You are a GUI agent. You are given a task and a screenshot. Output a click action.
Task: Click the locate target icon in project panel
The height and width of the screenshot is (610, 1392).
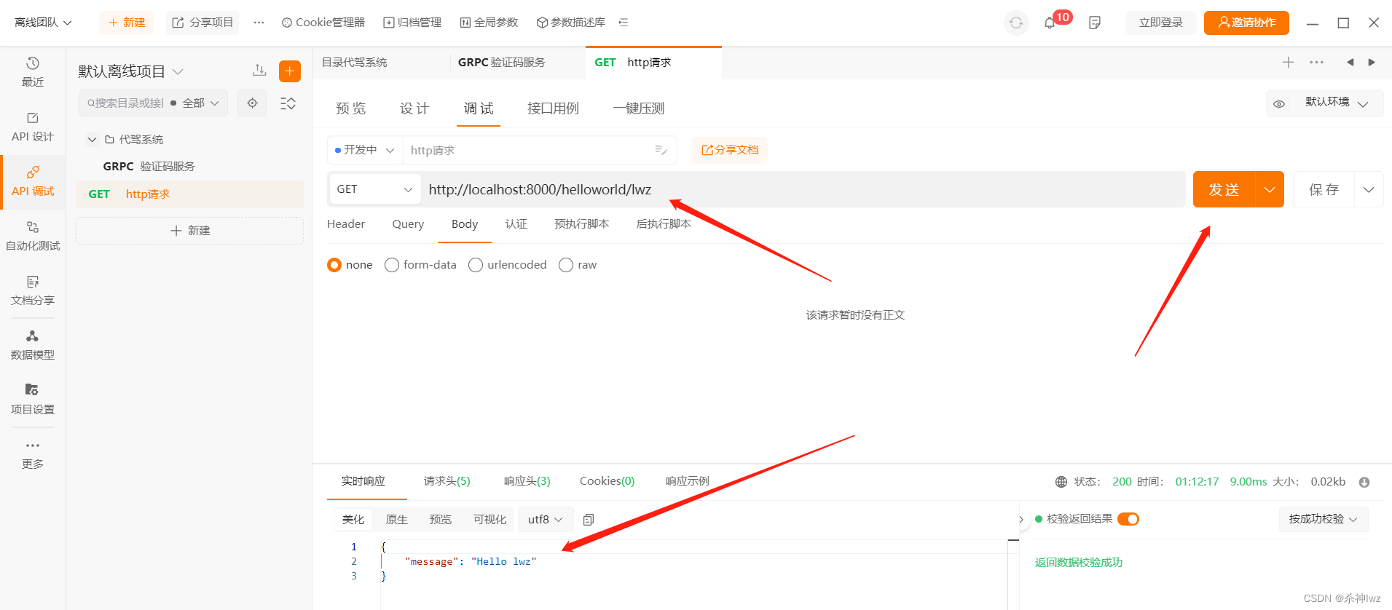click(x=252, y=103)
